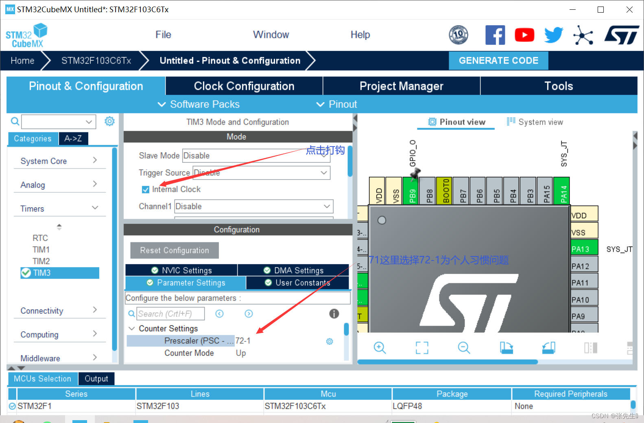Click the Mode panel vertical scrollbar
This screenshot has height=423, width=644.
[350, 161]
